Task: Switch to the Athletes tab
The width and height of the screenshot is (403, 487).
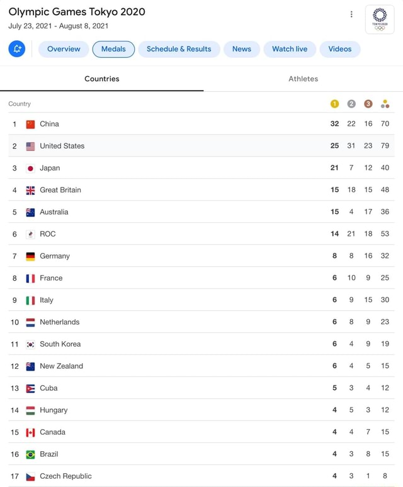Action: pos(303,79)
